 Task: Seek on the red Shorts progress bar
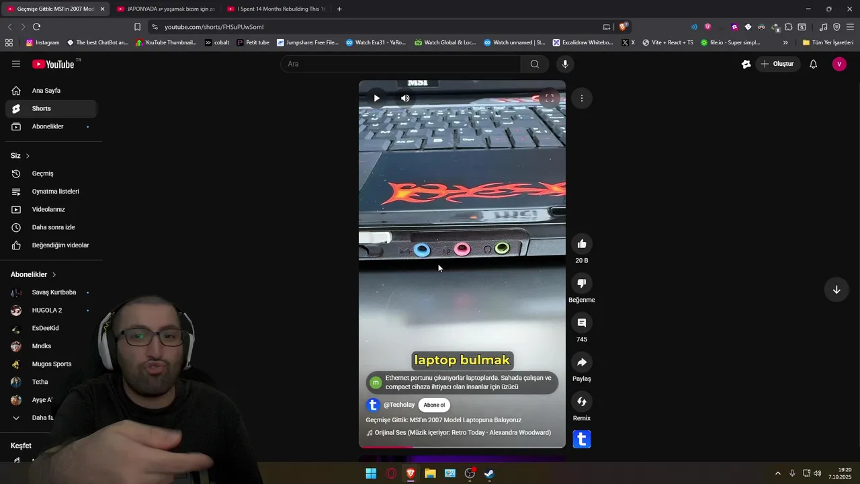click(x=462, y=446)
